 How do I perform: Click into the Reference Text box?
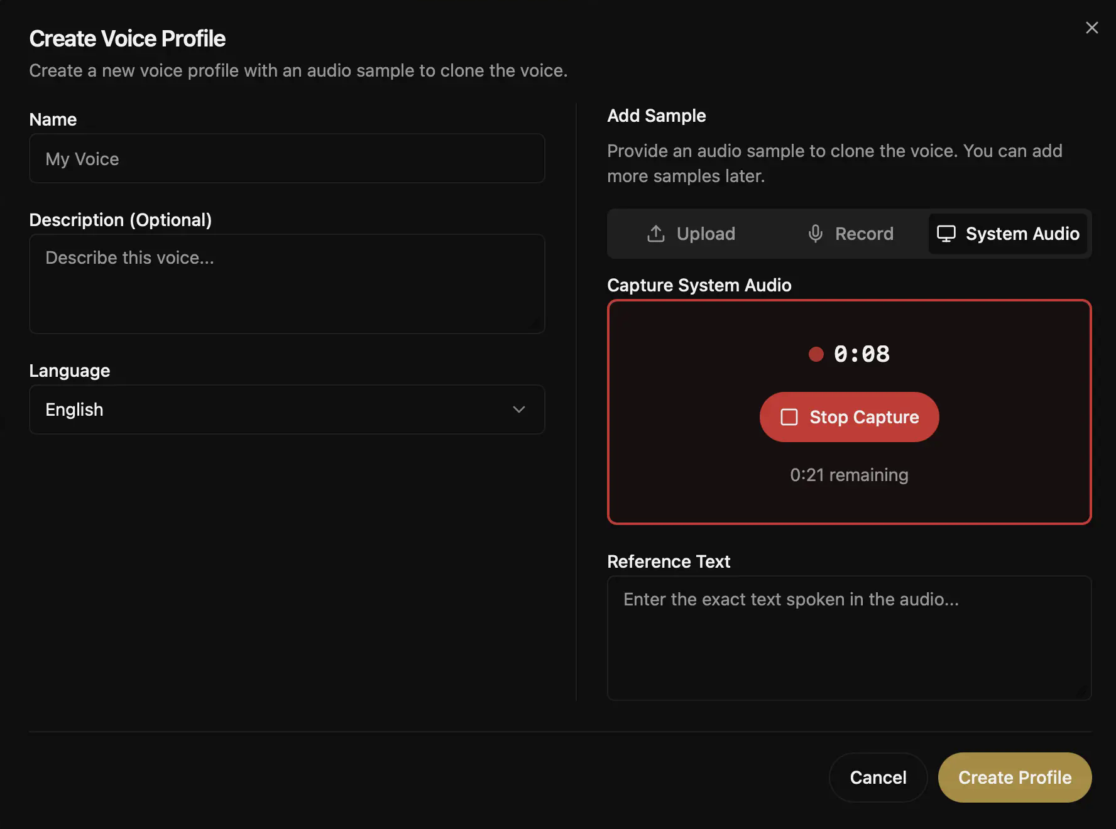[849, 638]
